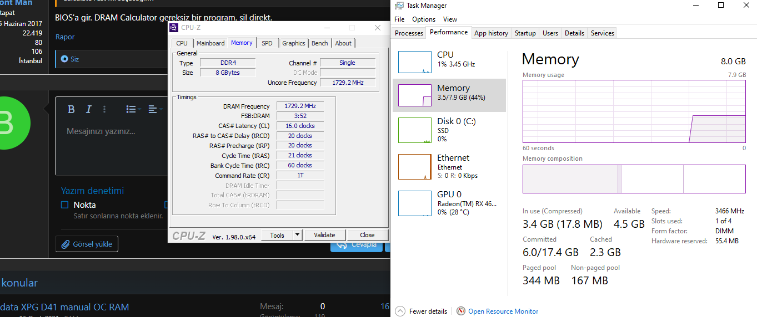Click the green B avatar
The image size is (757, 317).
[8, 122]
